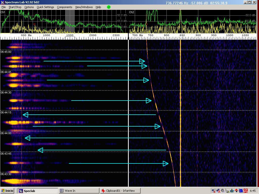Click the red and black arrows tray icon
Viewport: 259px width, 194px height.
(236, 191)
